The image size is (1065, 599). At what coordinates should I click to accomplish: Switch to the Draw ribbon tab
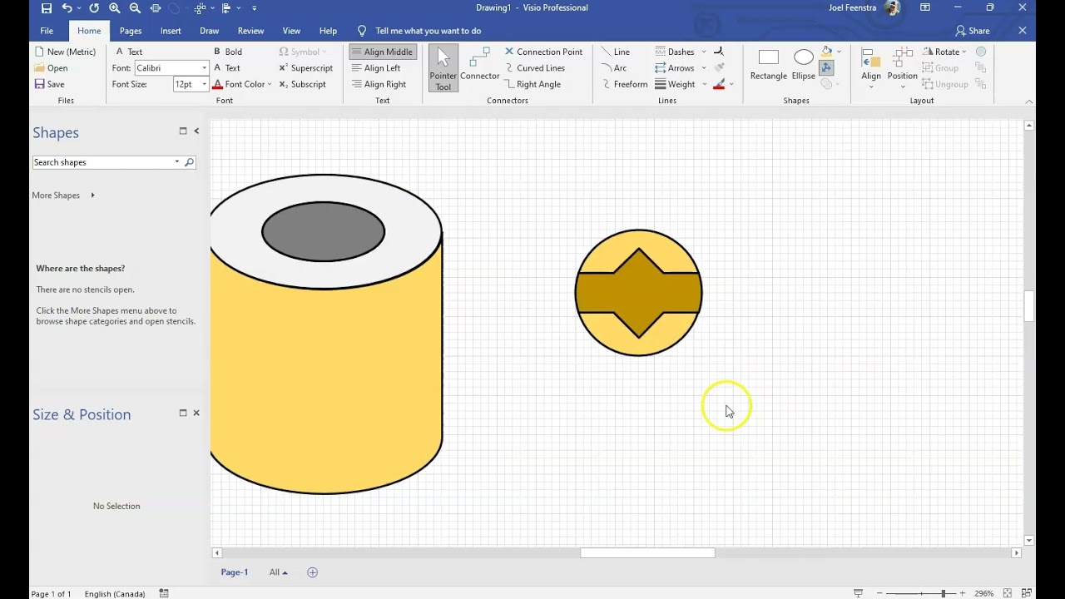pyautogui.click(x=210, y=31)
